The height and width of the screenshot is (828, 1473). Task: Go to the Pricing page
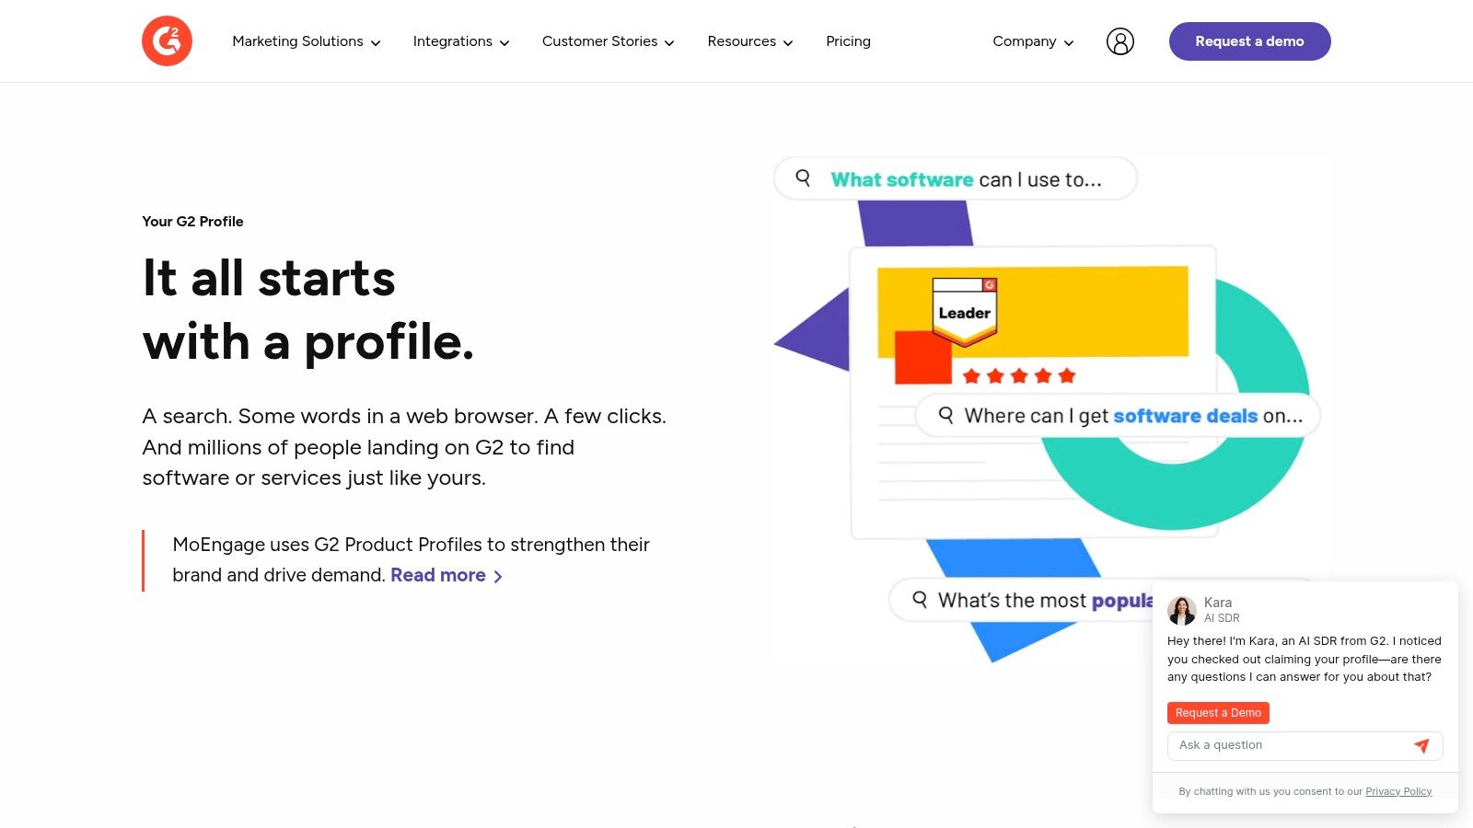pos(848,41)
